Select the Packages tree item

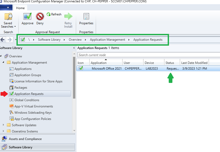tap(21, 88)
